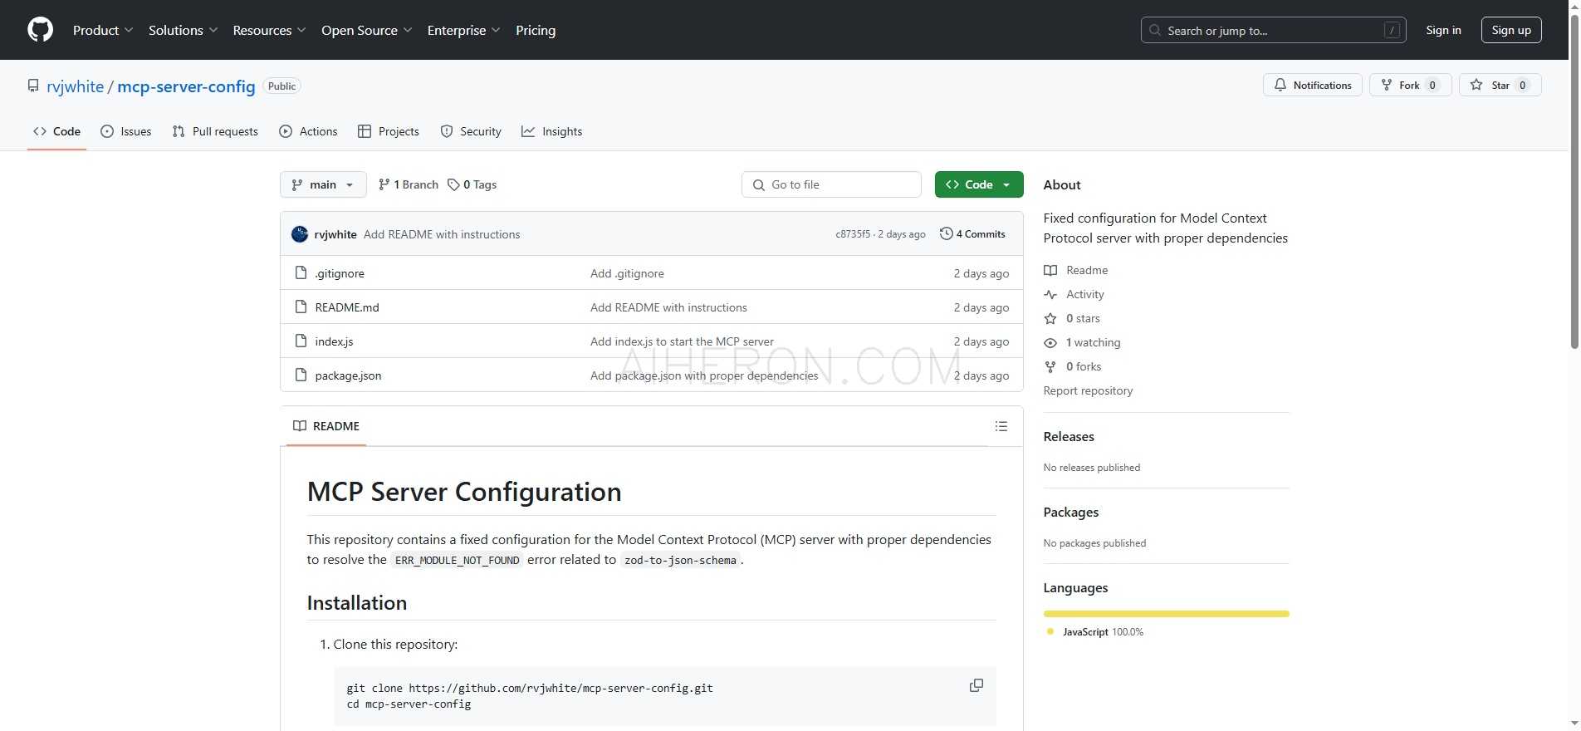Click the history clock icon beside Commits
This screenshot has height=731, width=1581.
(x=946, y=233)
